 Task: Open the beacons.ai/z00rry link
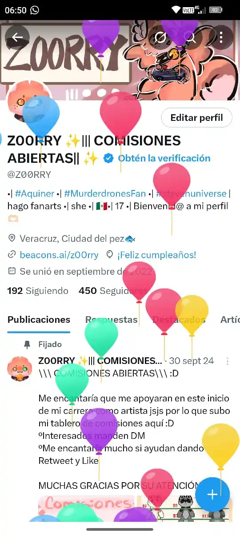(x=59, y=255)
